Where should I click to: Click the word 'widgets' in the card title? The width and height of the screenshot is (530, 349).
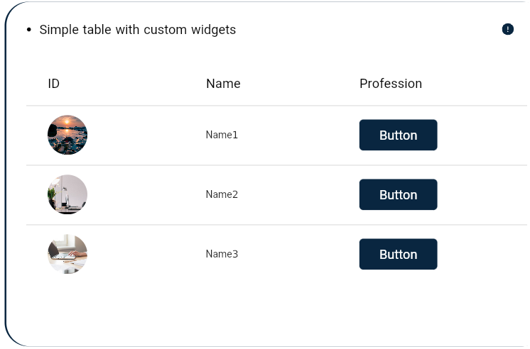point(213,30)
